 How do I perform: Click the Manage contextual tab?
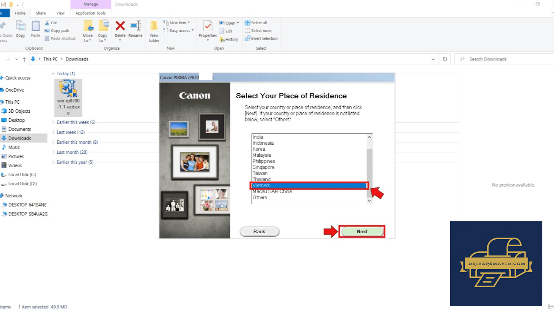pyautogui.click(x=90, y=4)
